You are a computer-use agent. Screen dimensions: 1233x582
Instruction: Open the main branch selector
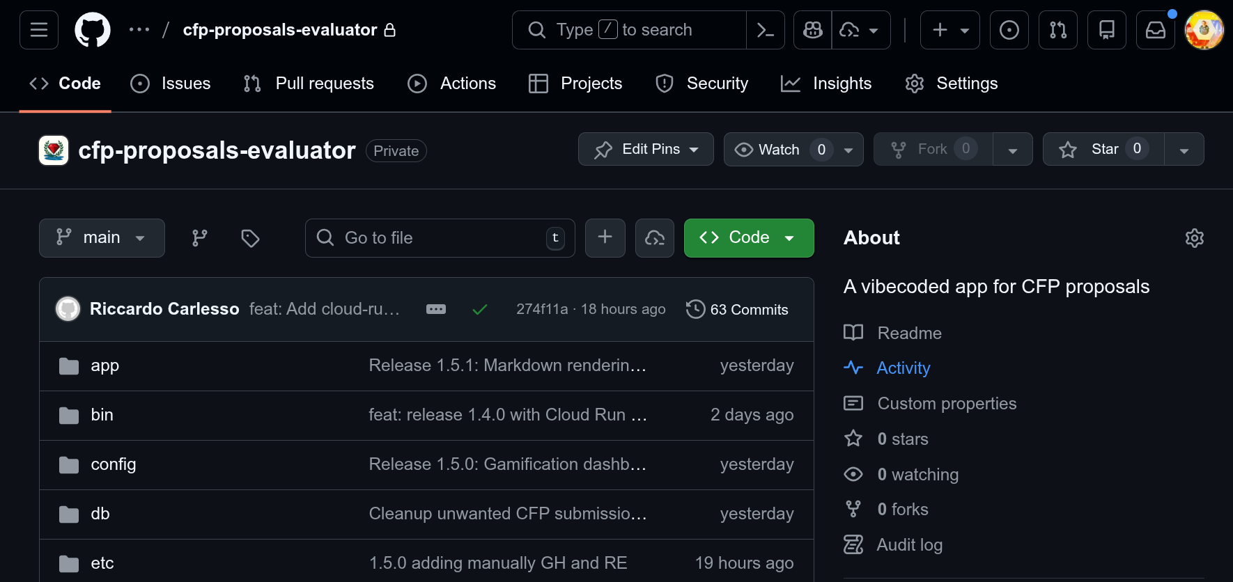click(x=102, y=238)
